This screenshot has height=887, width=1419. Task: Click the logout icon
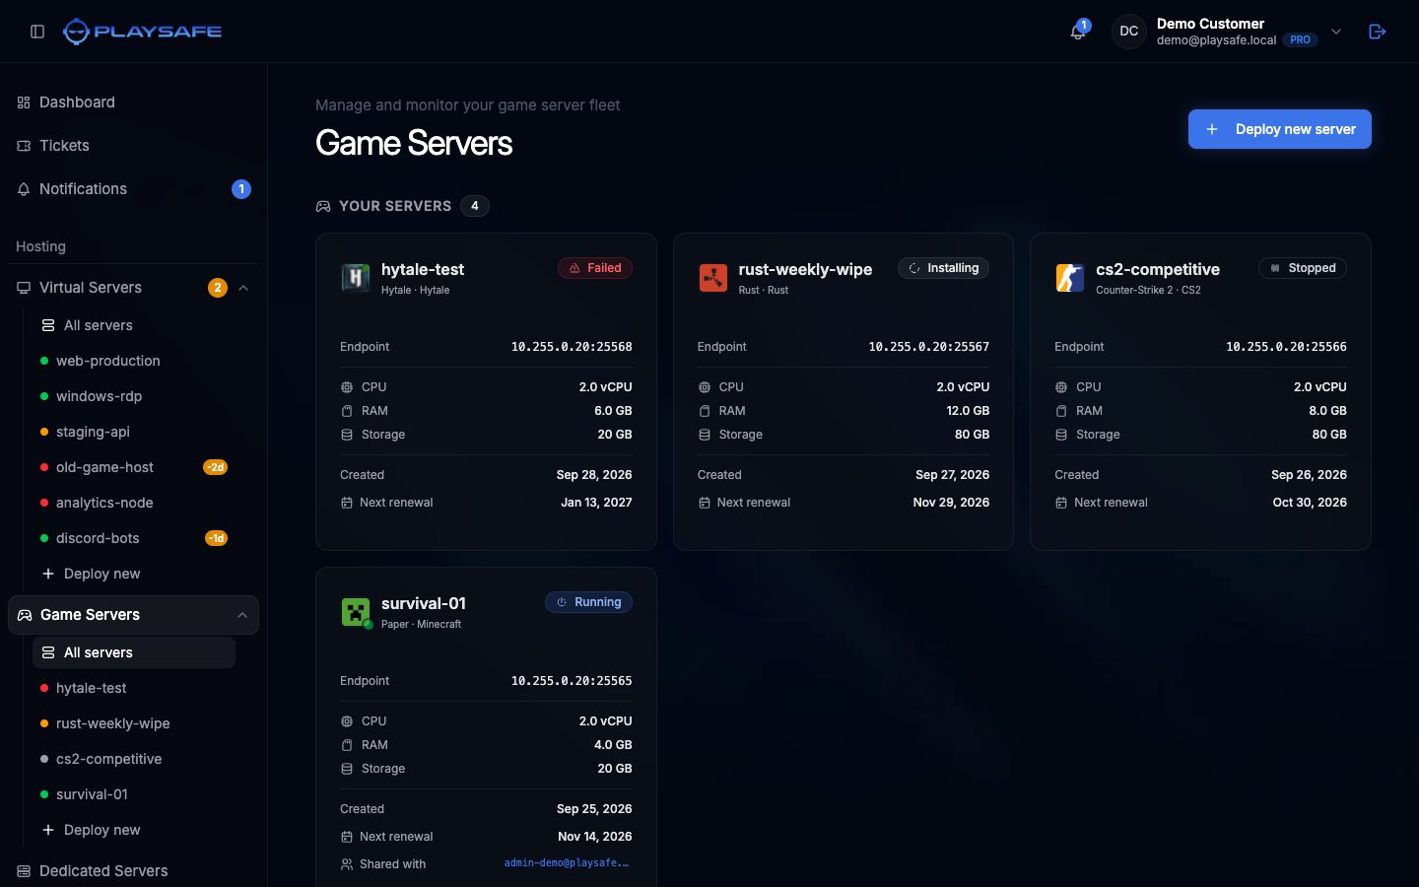click(x=1378, y=32)
